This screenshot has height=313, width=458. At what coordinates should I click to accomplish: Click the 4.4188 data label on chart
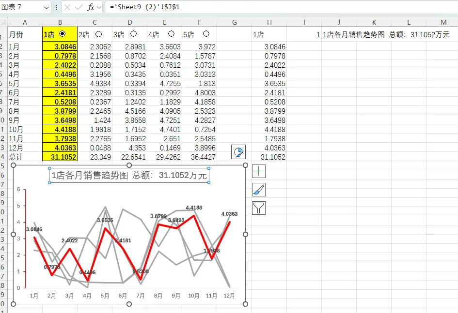coord(194,208)
